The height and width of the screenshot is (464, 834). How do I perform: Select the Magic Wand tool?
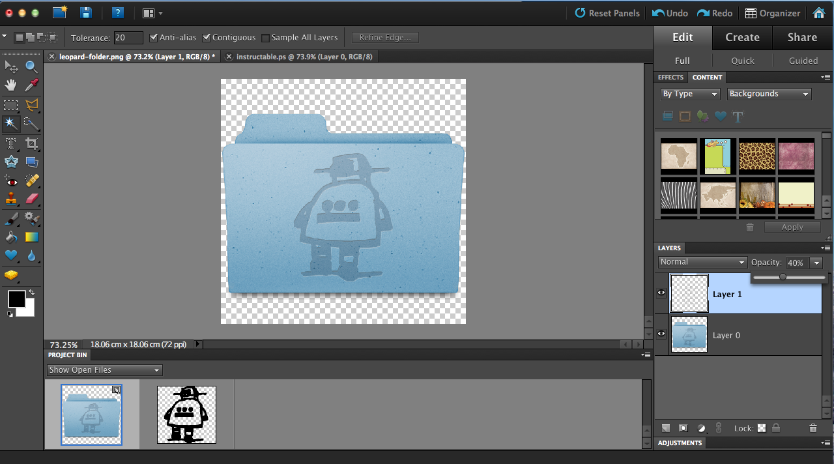click(11, 123)
